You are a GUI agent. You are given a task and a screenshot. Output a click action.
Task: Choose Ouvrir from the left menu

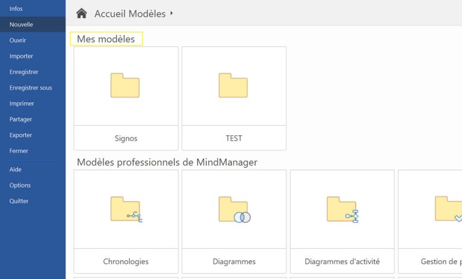(x=17, y=40)
